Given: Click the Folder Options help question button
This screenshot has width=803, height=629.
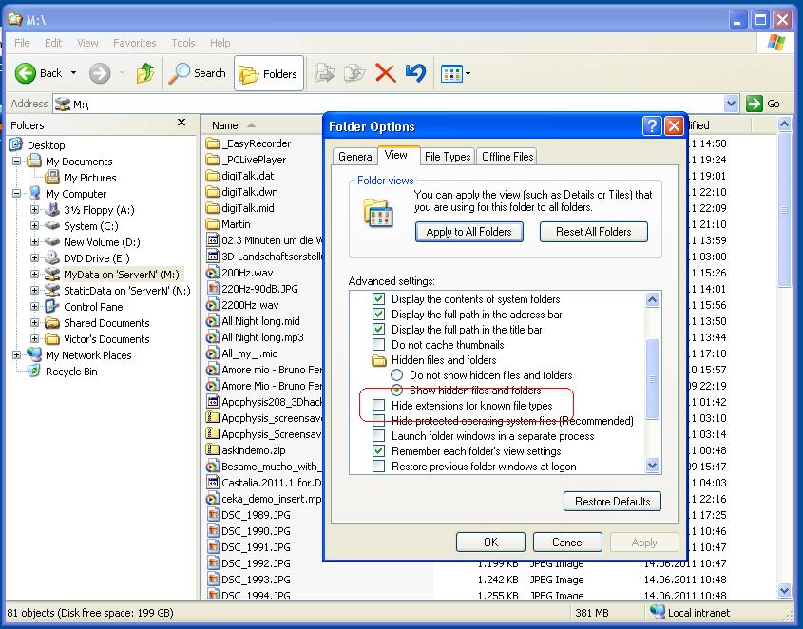Looking at the screenshot, I should (652, 125).
